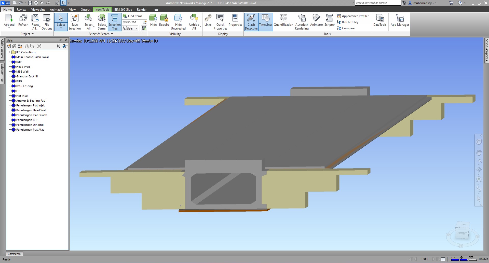Open the Scripter tool
The image size is (489, 263).
(x=330, y=20)
